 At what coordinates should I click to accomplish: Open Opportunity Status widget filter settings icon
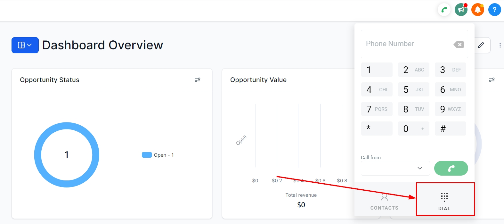(198, 80)
